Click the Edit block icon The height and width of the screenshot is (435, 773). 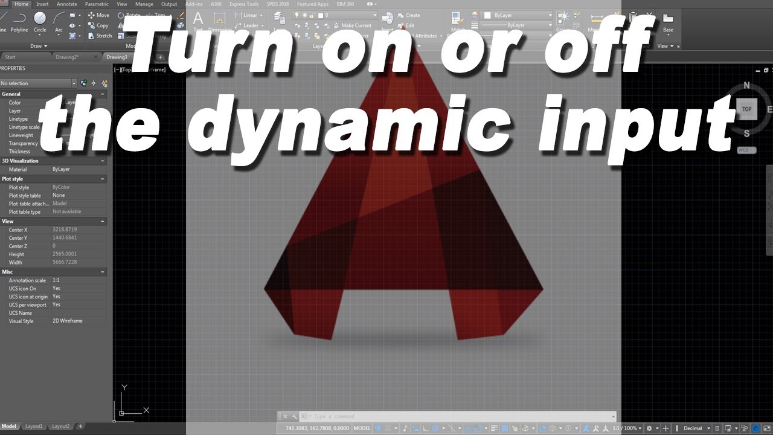tap(406, 25)
